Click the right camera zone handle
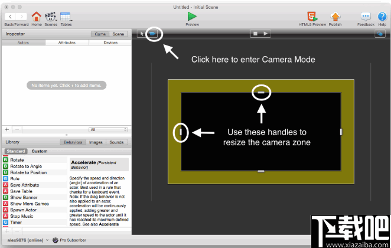Image resolution: width=391 pixels, height=248 pixels. tap(341, 132)
